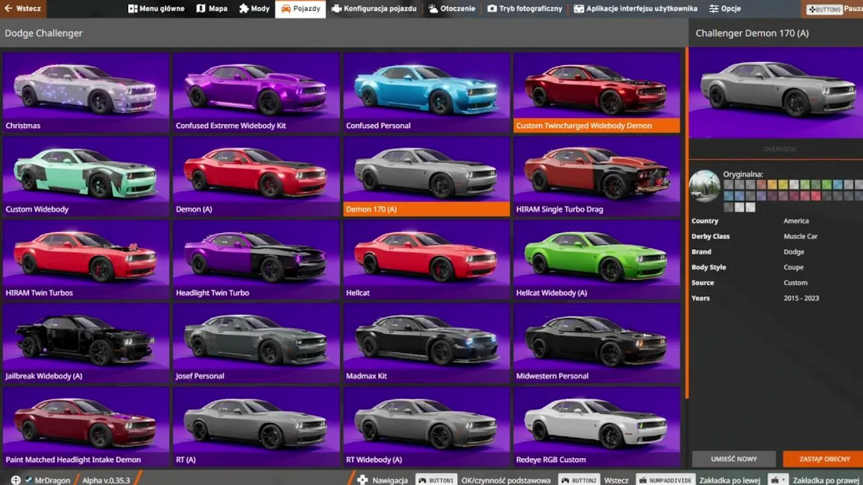
Task: Click the Country value America
Action: [x=796, y=221]
